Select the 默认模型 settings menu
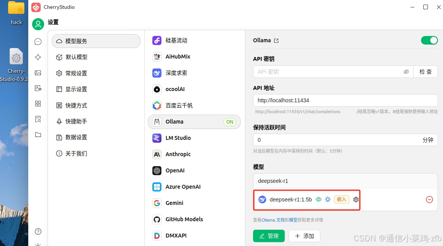Screen dimensions: 443x246 point(96,57)
